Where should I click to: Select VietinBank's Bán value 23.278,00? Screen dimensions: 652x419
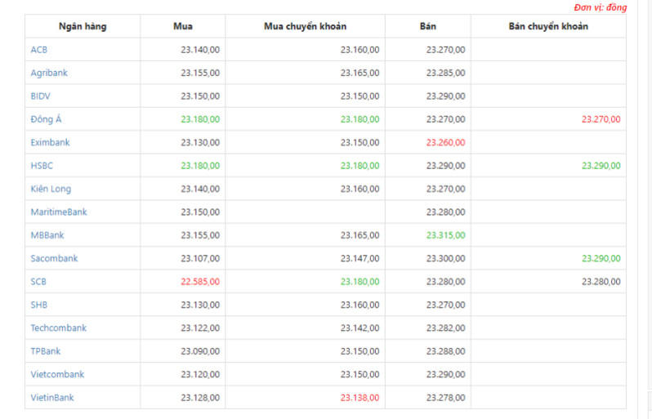446,398
